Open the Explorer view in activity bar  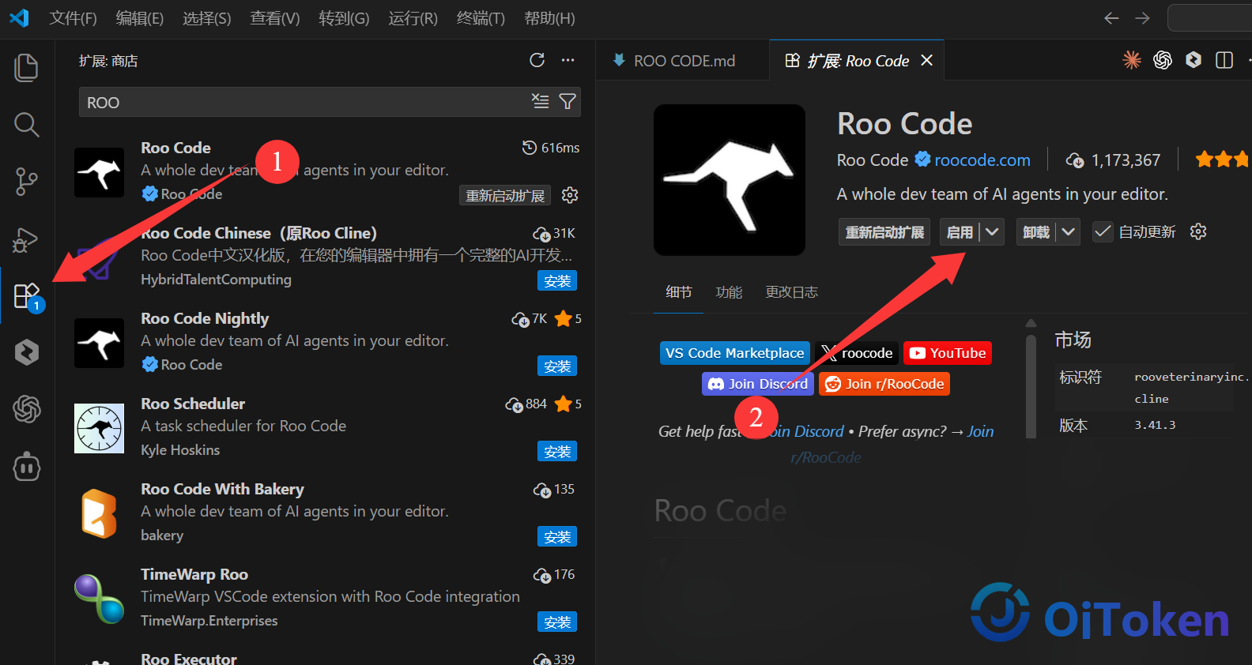[x=27, y=68]
